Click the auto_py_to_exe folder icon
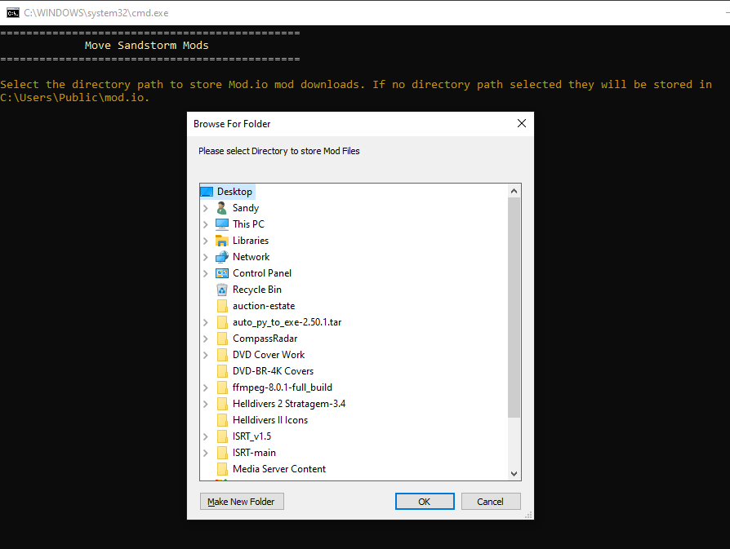The image size is (730, 549). click(223, 322)
